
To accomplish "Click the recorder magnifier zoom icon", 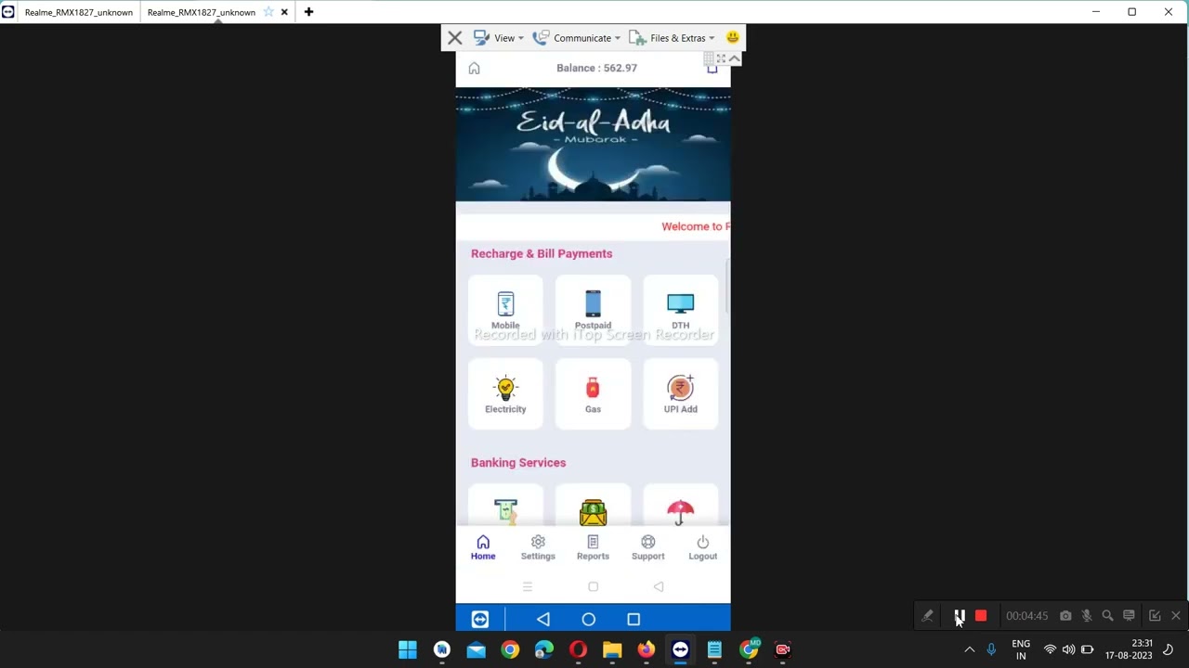I will point(1107,615).
